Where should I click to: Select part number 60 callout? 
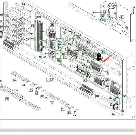tap(94, 13)
